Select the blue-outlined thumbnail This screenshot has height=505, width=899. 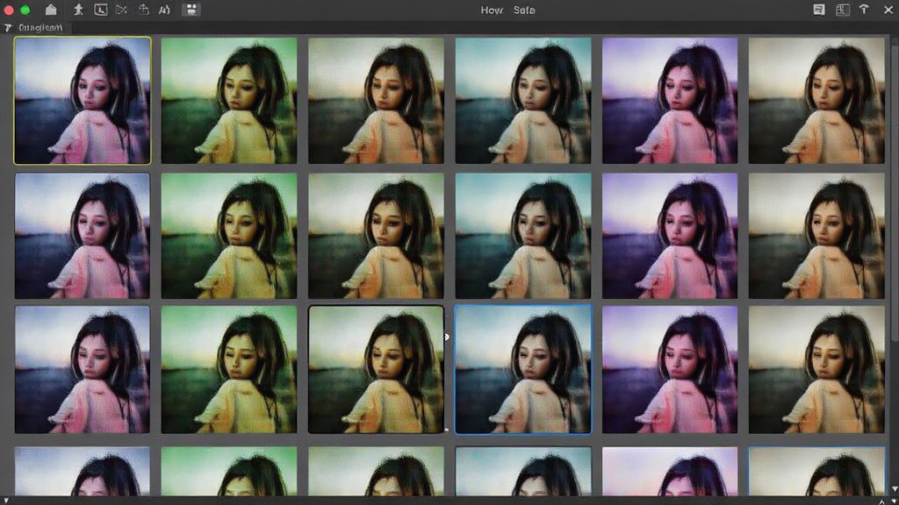click(x=523, y=369)
